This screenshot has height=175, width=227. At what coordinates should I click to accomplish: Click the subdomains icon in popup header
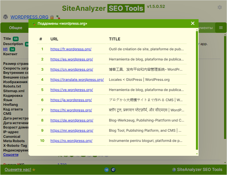click(x=34, y=24)
